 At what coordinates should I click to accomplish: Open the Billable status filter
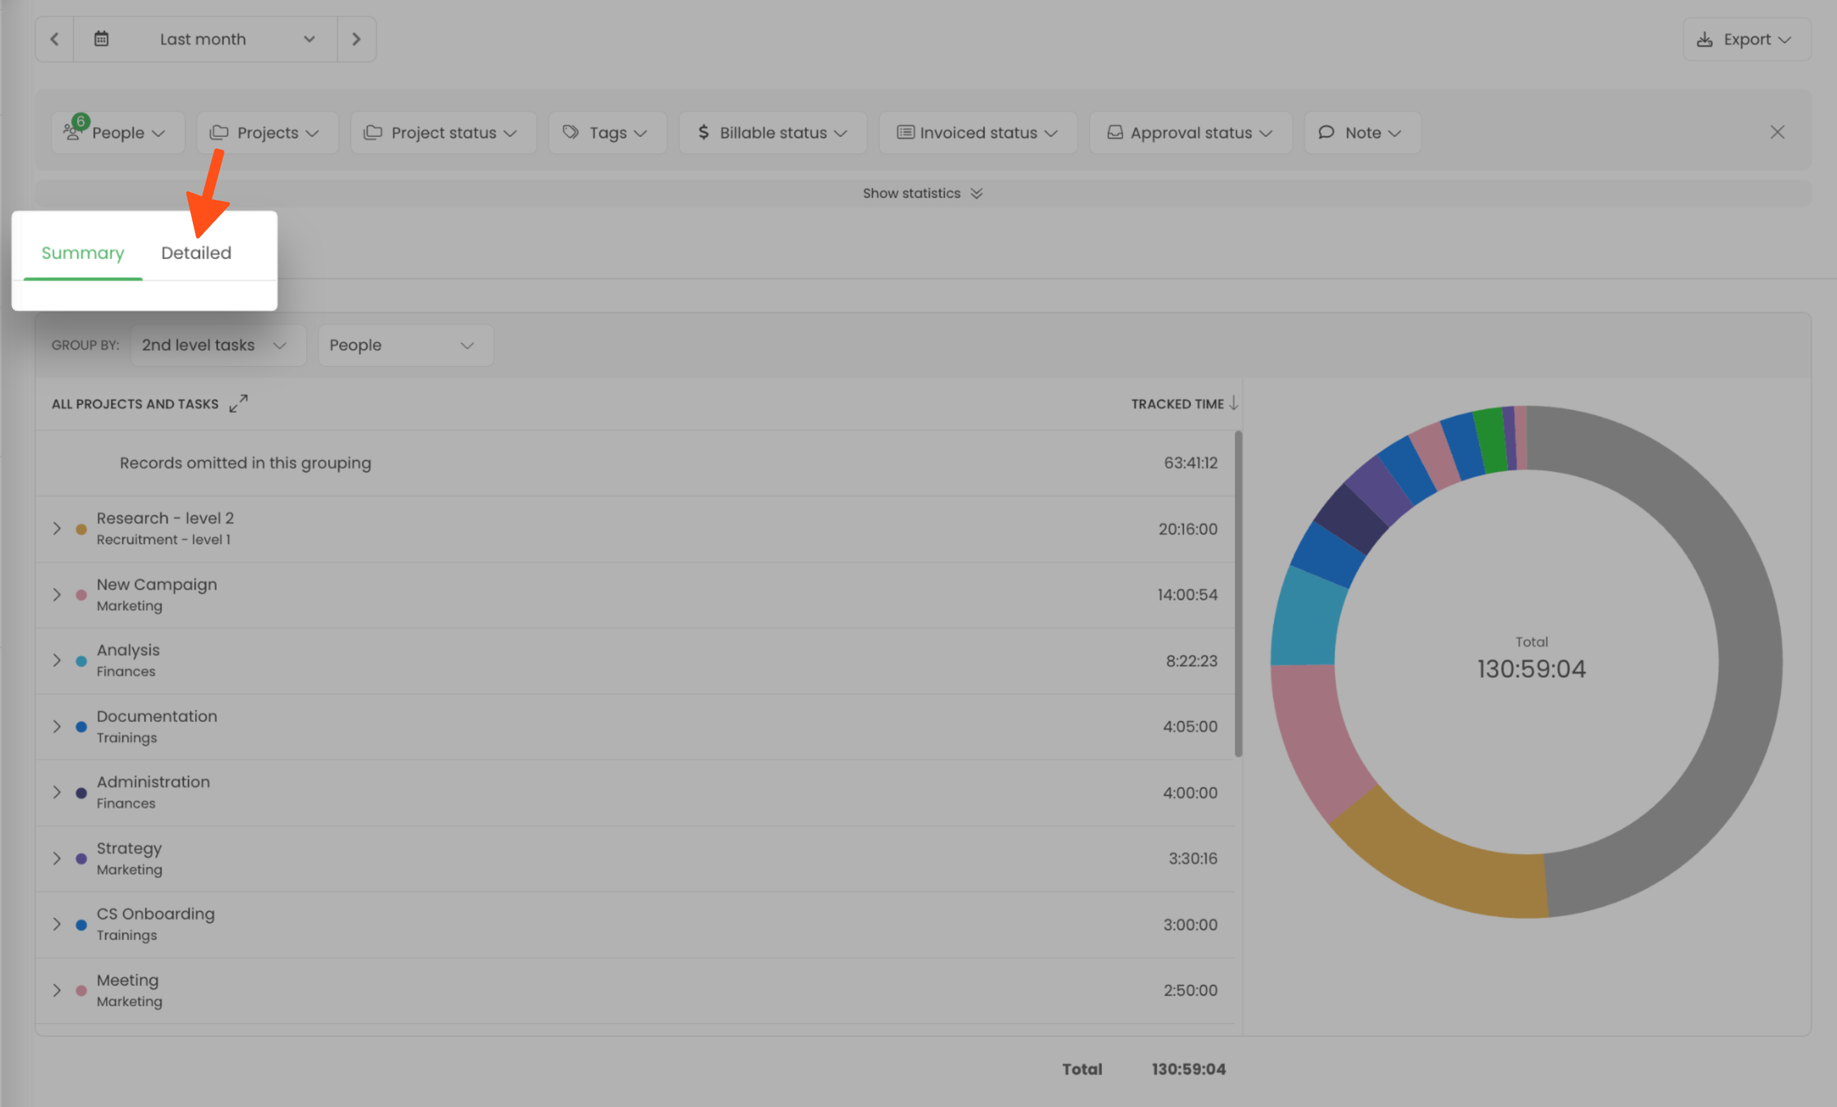(773, 132)
